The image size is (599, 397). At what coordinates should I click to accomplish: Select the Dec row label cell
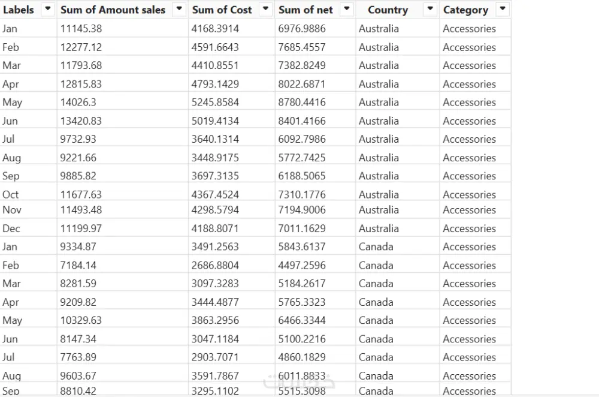13,228
